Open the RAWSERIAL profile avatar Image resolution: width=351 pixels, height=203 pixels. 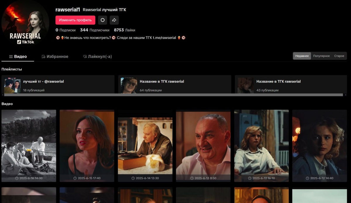pyautogui.click(x=25, y=23)
